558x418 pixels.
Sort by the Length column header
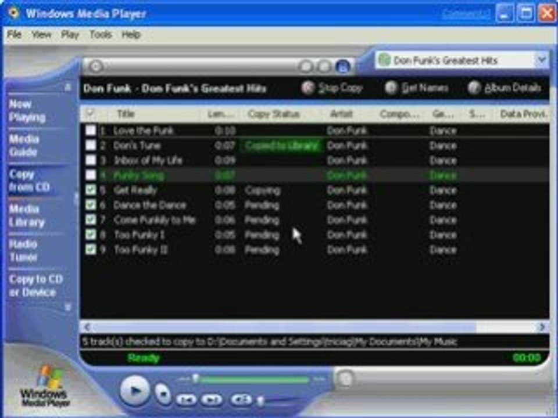(221, 114)
